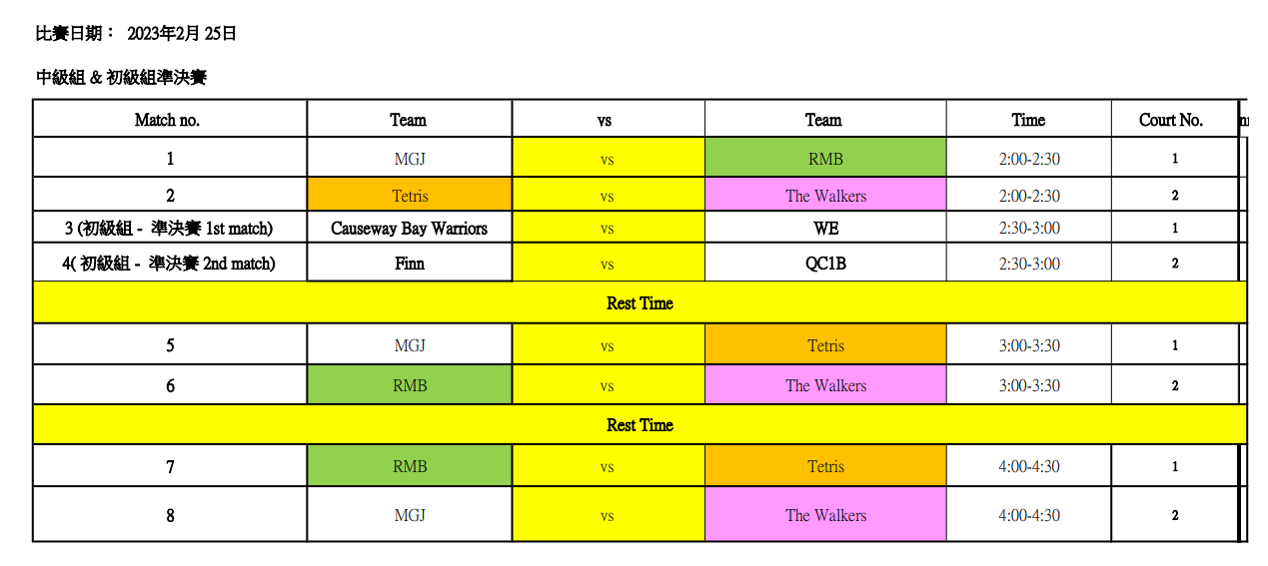The image size is (1268, 566).
Task: Select the 4:00-4:30 time in match 7
Action: click(1029, 466)
